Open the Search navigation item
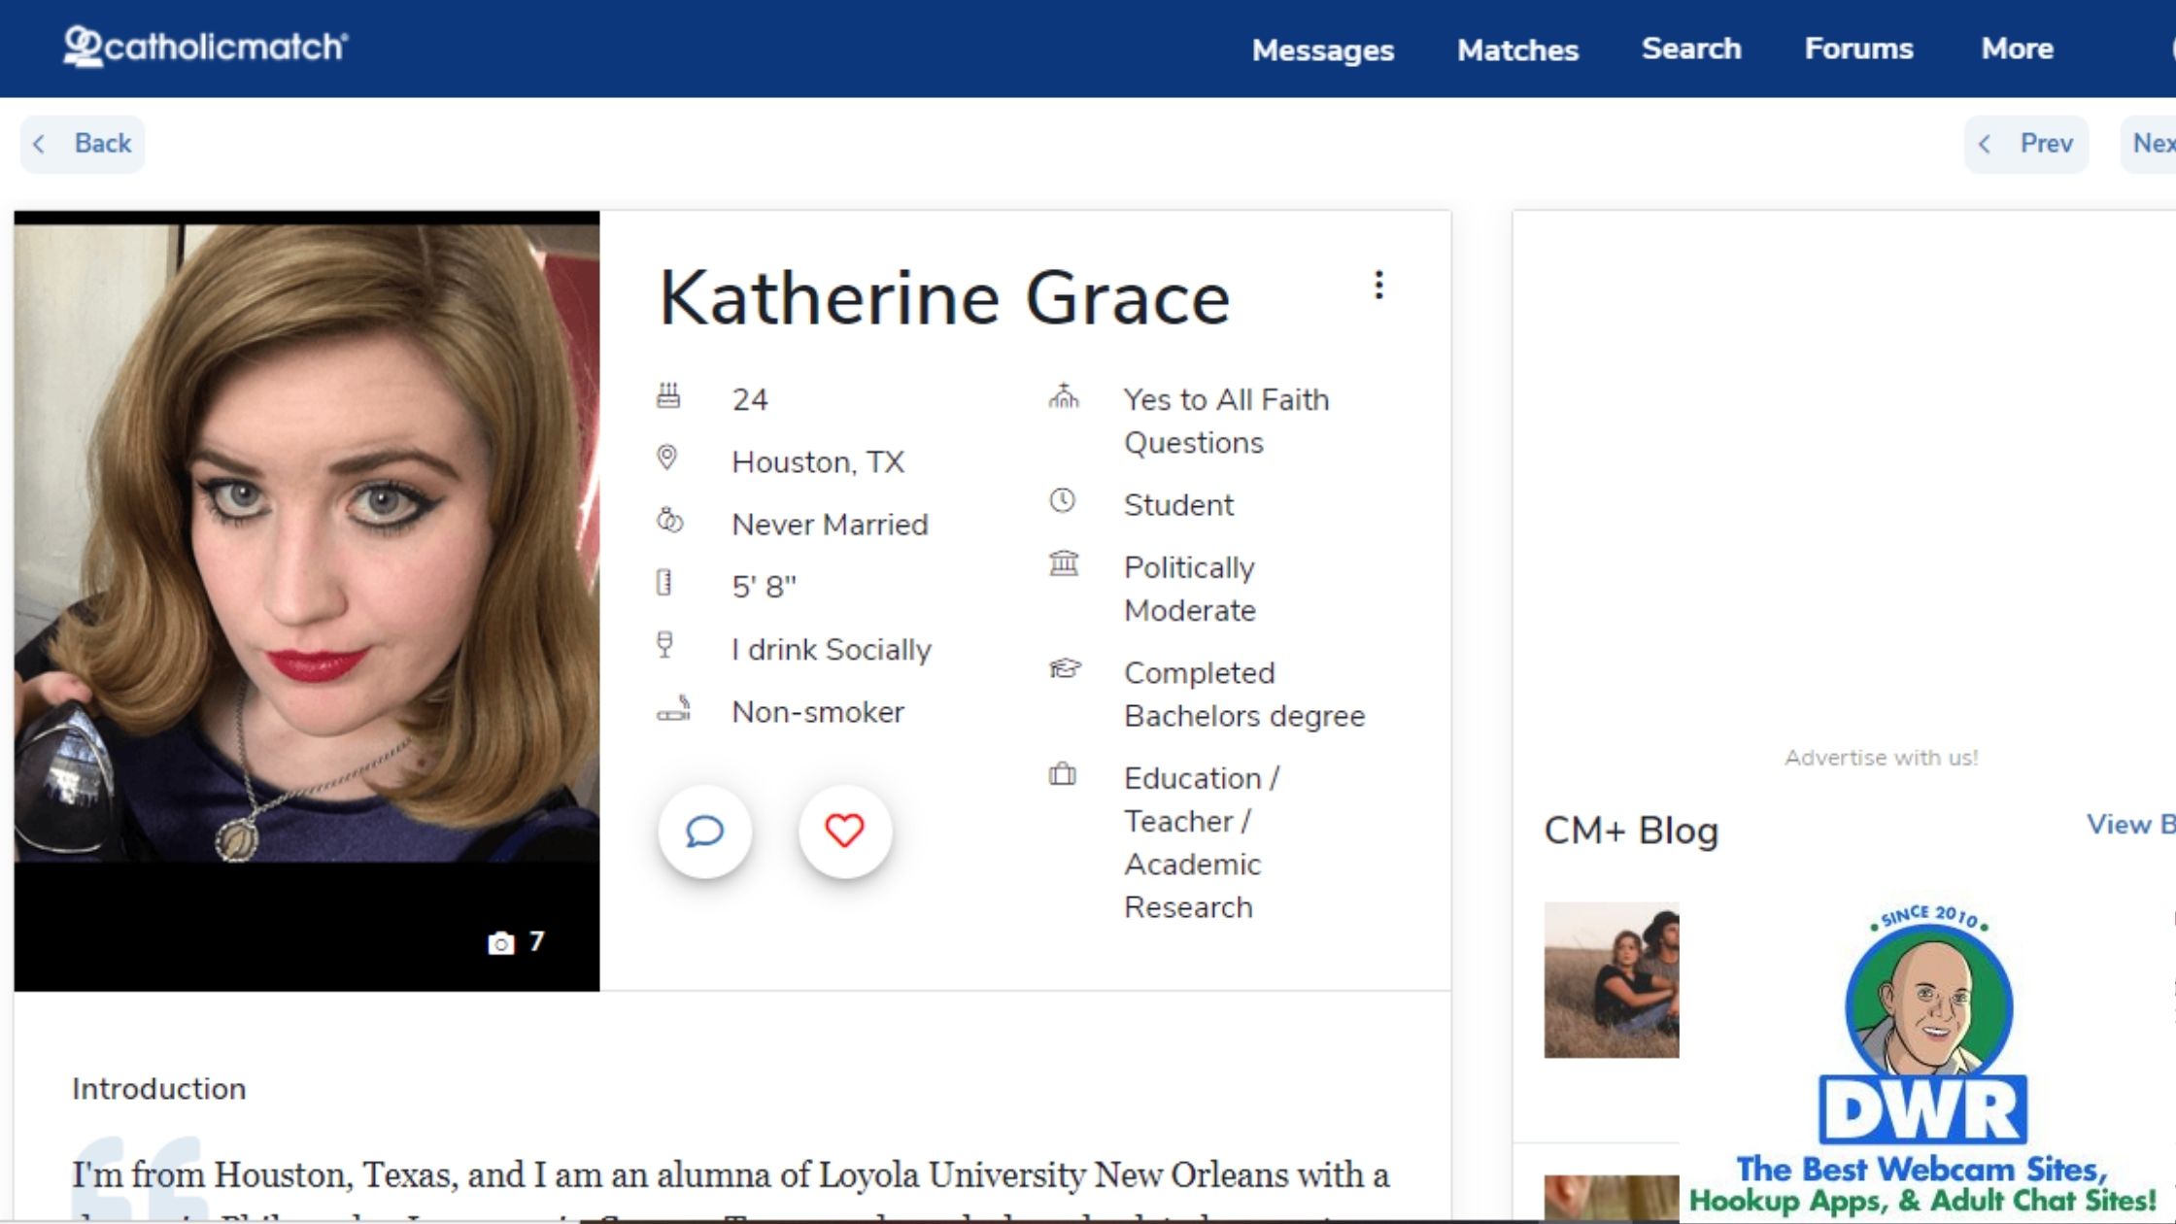 (x=1691, y=49)
